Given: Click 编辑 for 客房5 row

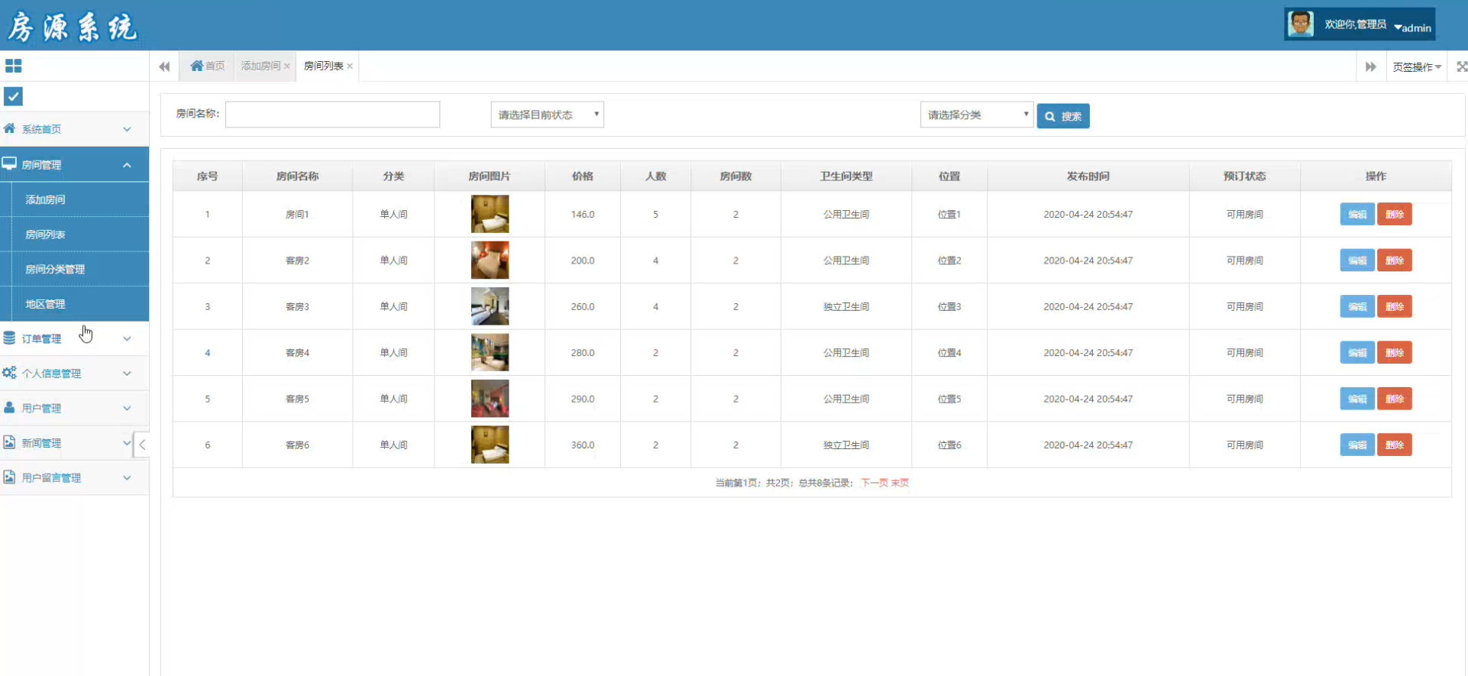Looking at the screenshot, I should tap(1357, 399).
